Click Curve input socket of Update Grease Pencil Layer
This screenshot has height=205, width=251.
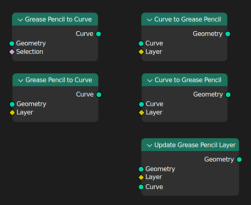(141, 187)
